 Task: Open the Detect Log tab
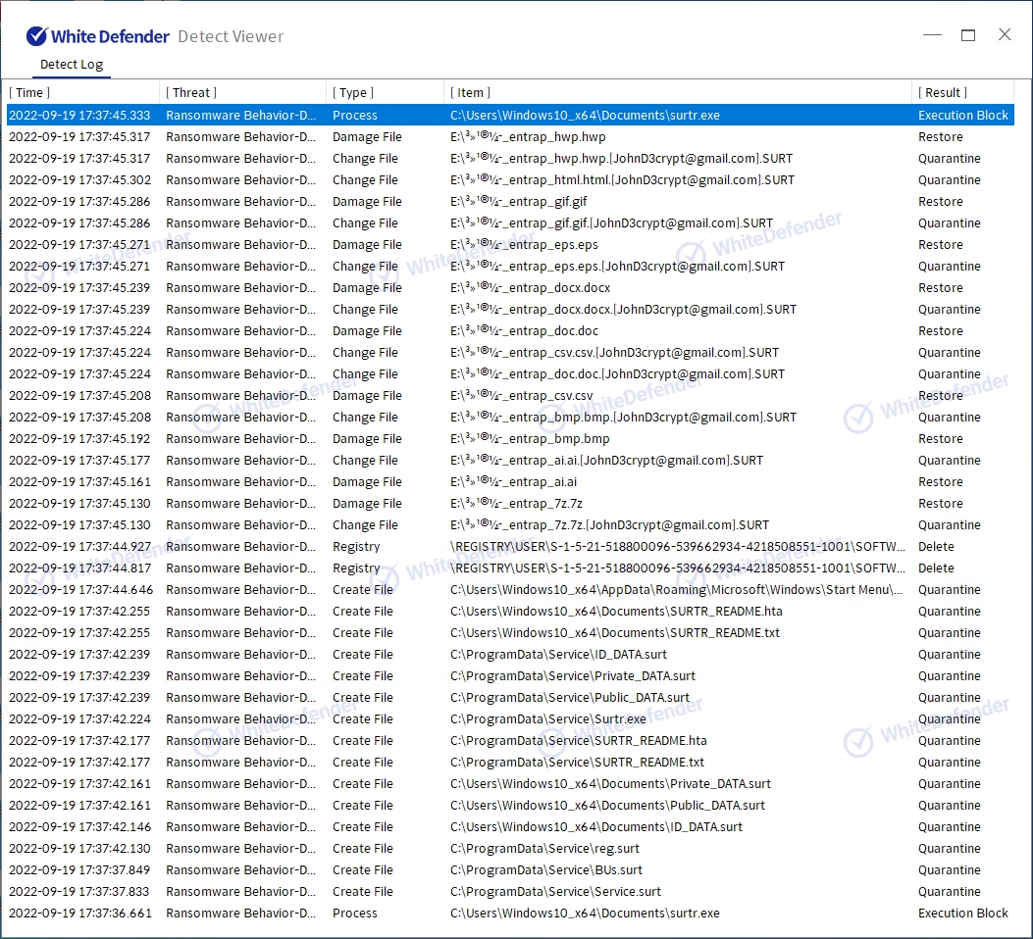coord(72,65)
